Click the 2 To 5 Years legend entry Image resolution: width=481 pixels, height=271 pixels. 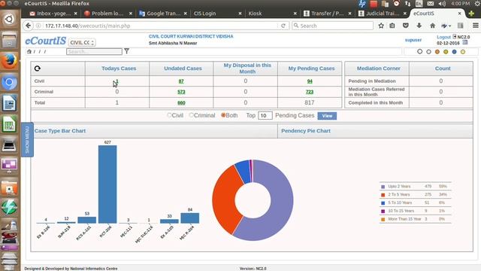[x=415, y=194]
